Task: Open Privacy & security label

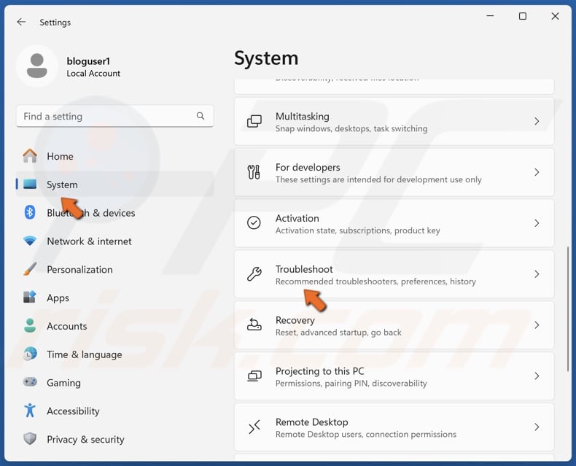Action: 85,440
